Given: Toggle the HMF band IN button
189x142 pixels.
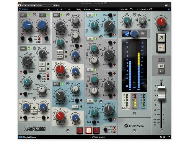Looking at the screenshot, I should click(90, 39).
